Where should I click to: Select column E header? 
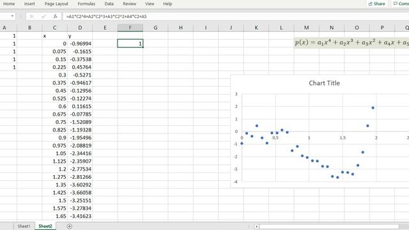click(105, 27)
